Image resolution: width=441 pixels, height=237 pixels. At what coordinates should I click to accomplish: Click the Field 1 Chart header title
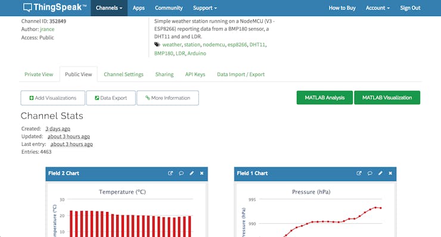(x=252, y=173)
